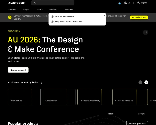Viewport: 156px width, 125px height.
Task: Click arrow icon beside Visit our Europe site
Action: click(52, 17)
